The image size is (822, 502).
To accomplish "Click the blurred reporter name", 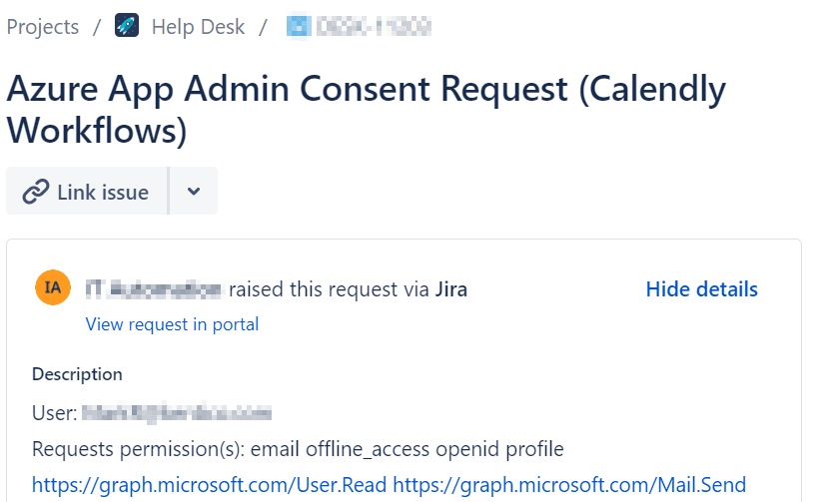I will click(153, 289).
